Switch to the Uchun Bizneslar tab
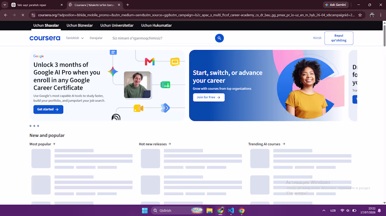Screen dimensions: 386x216 [80, 25]
